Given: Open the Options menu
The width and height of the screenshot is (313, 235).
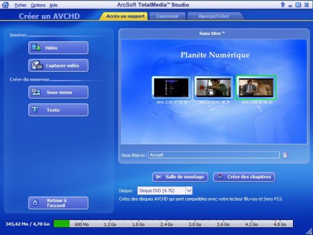Looking at the screenshot, I should coord(38,5).
